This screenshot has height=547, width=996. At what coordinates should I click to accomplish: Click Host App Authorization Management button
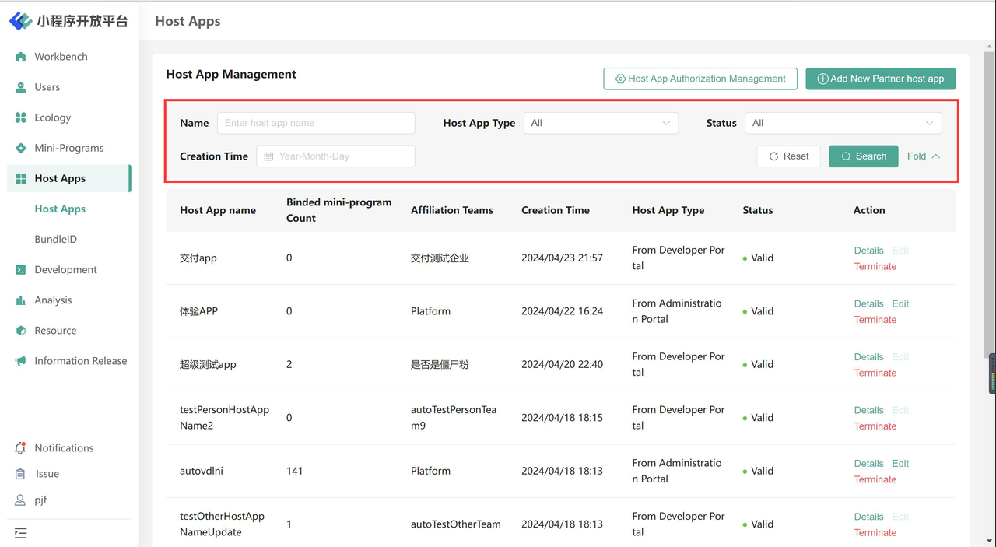700,79
